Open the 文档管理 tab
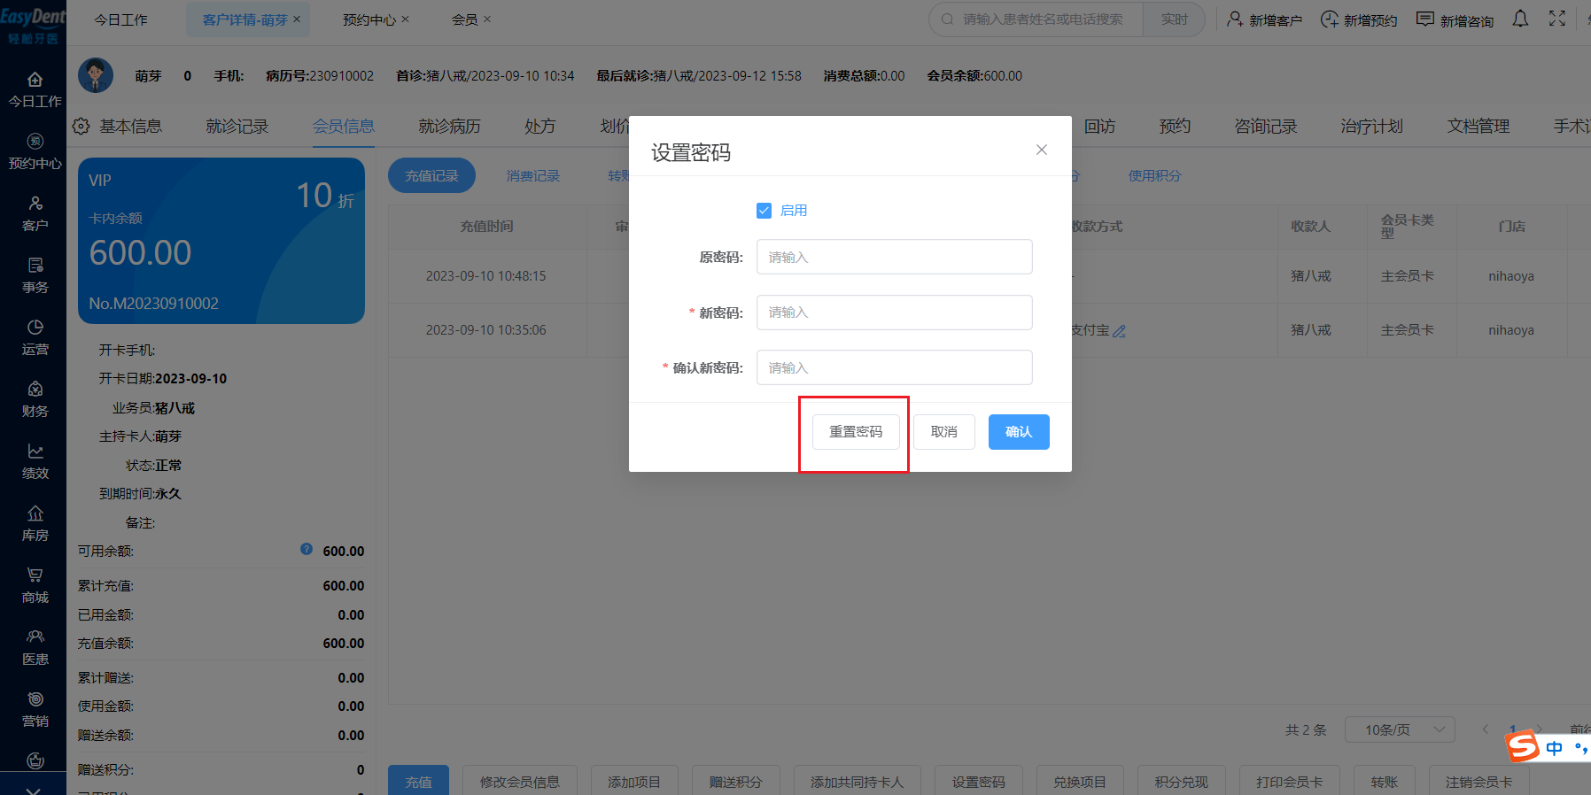The width and height of the screenshot is (1591, 795). [1478, 127]
